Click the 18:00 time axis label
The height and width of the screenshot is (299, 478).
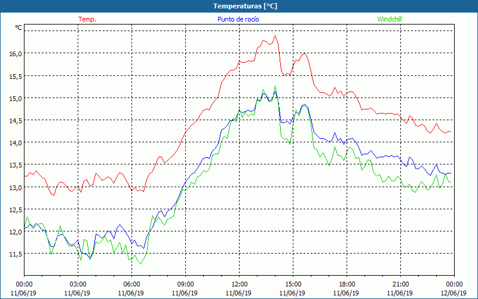point(347,284)
